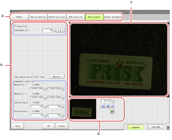Click the zoom out magnifier icon

click(112, 106)
